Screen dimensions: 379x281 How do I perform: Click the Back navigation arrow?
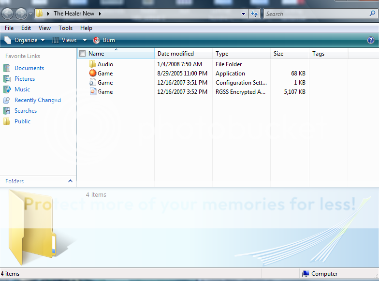point(7,14)
